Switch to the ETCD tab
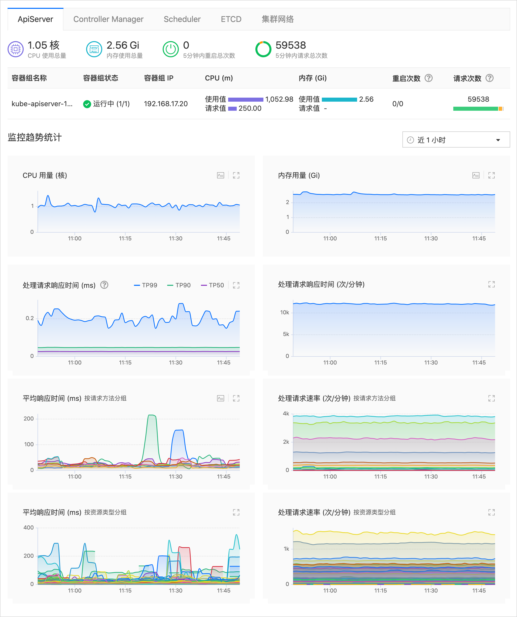 click(231, 19)
